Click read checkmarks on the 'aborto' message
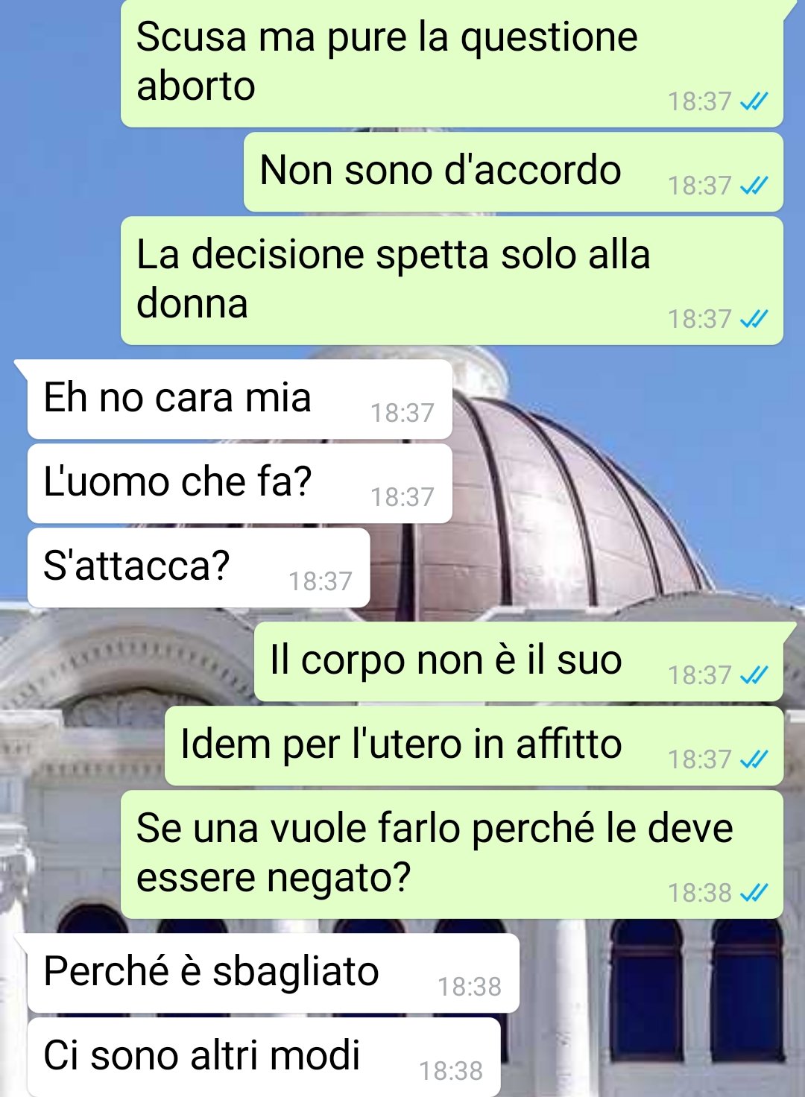805x1097 pixels. [754, 101]
